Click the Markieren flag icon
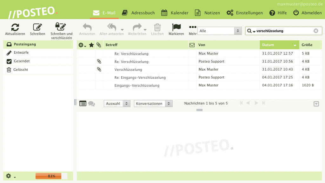Screen dimensions: 325x183 176,27
